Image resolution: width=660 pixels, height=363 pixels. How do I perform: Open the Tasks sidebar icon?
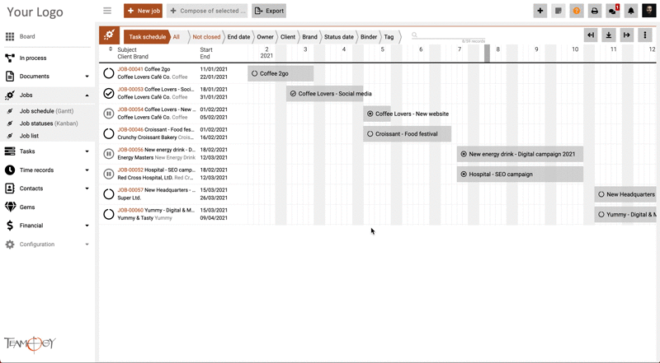click(10, 151)
